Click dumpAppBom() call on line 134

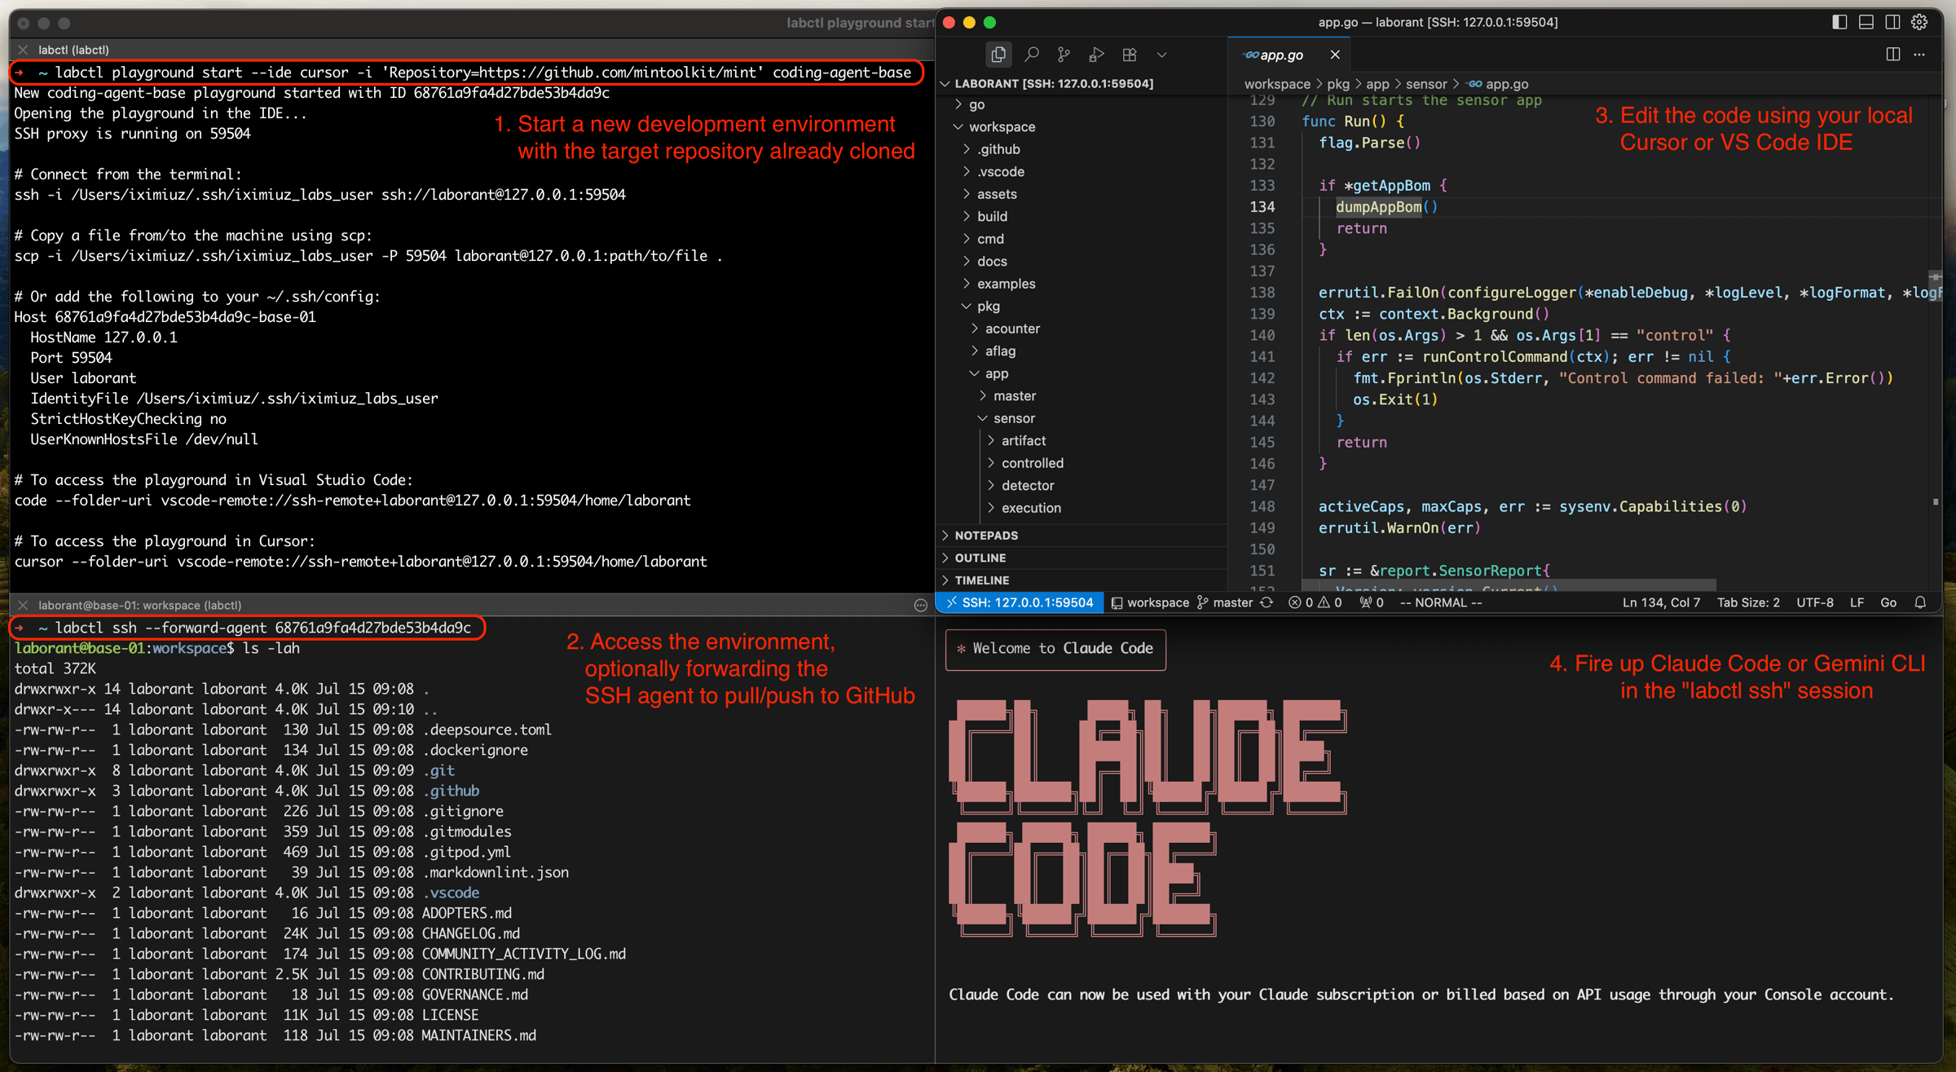coord(1387,207)
